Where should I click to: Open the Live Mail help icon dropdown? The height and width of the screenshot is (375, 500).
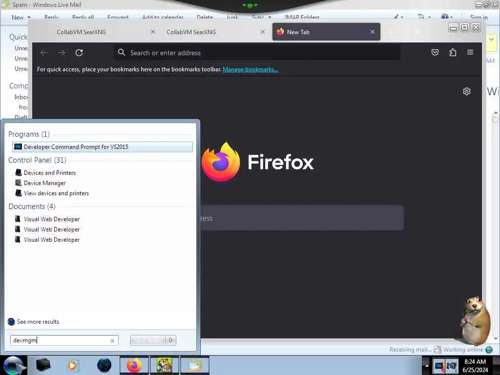click(447, 17)
